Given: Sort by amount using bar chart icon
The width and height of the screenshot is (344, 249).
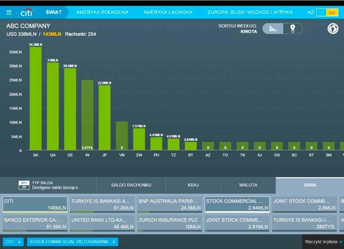Looking at the screenshot, I should coord(273,28).
